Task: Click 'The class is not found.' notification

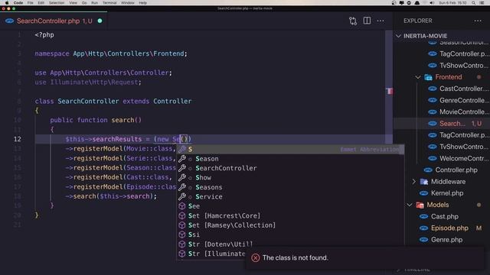Action: click(296, 258)
